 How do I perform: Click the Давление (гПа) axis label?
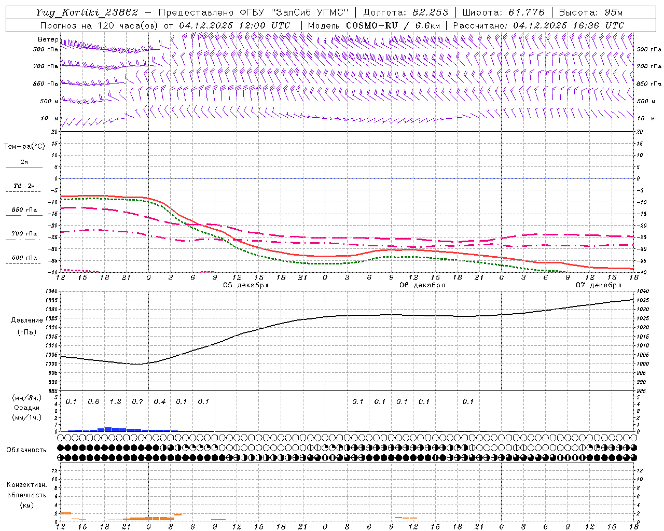tap(27, 326)
